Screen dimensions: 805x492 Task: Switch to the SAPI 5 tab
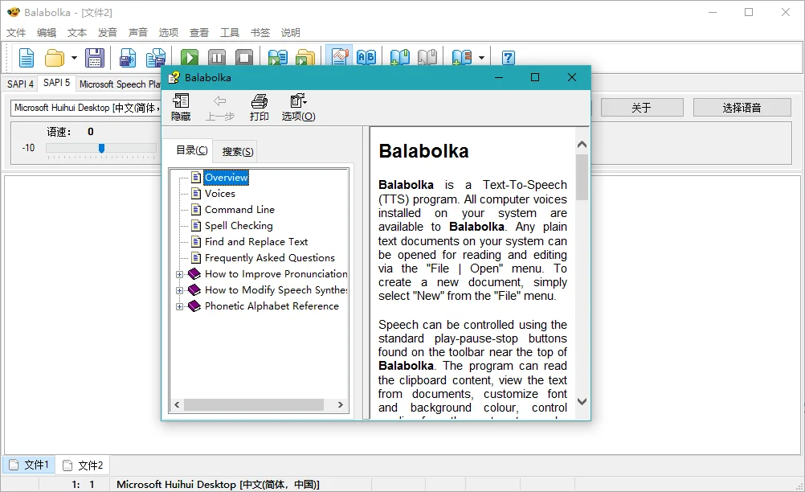(56, 83)
